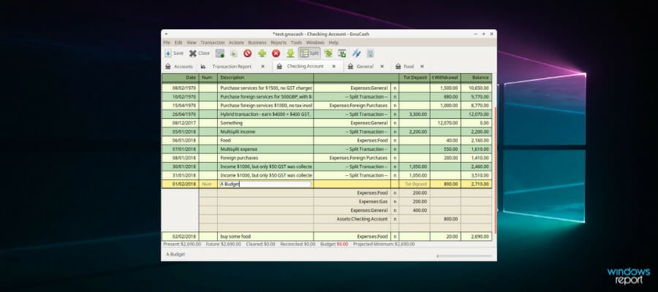Open the Edit menu
This screenshot has height=292, width=658.
click(x=178, y=43)
